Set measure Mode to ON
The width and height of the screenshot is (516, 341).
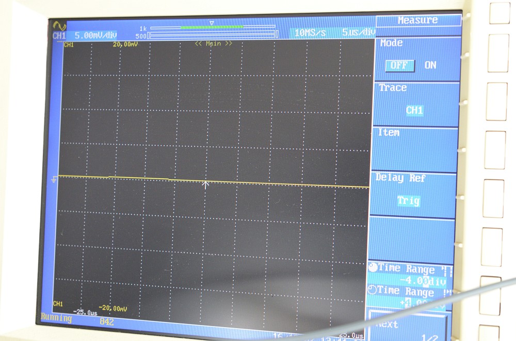click(430, 65)
